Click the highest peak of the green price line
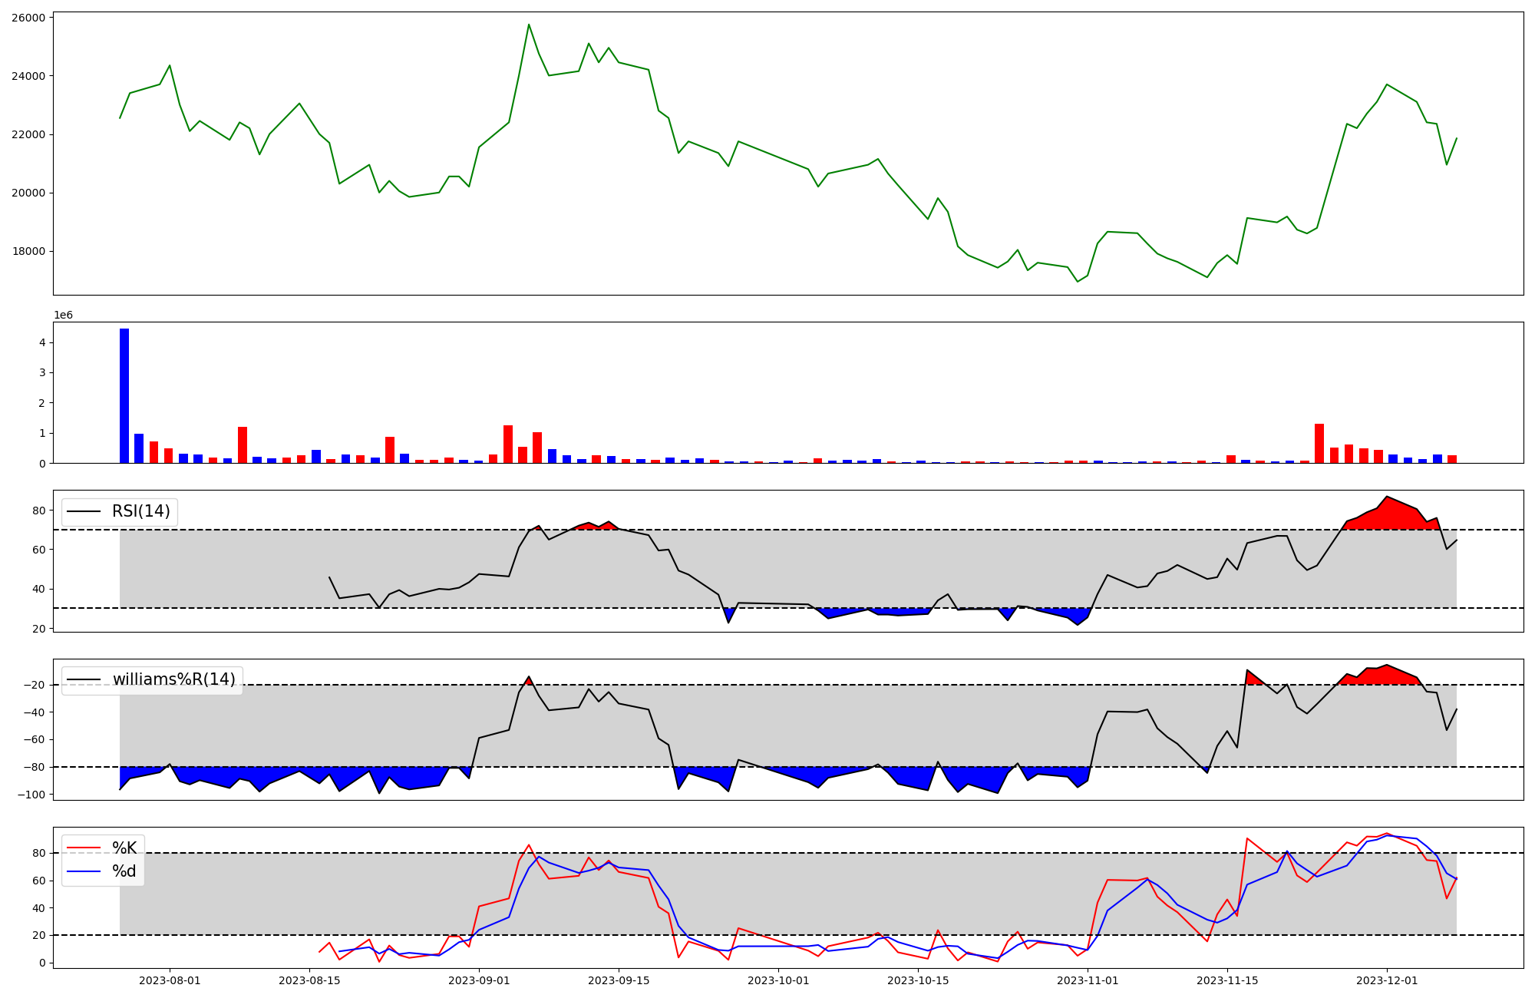The image size is (1535, 998). (529, 25)
